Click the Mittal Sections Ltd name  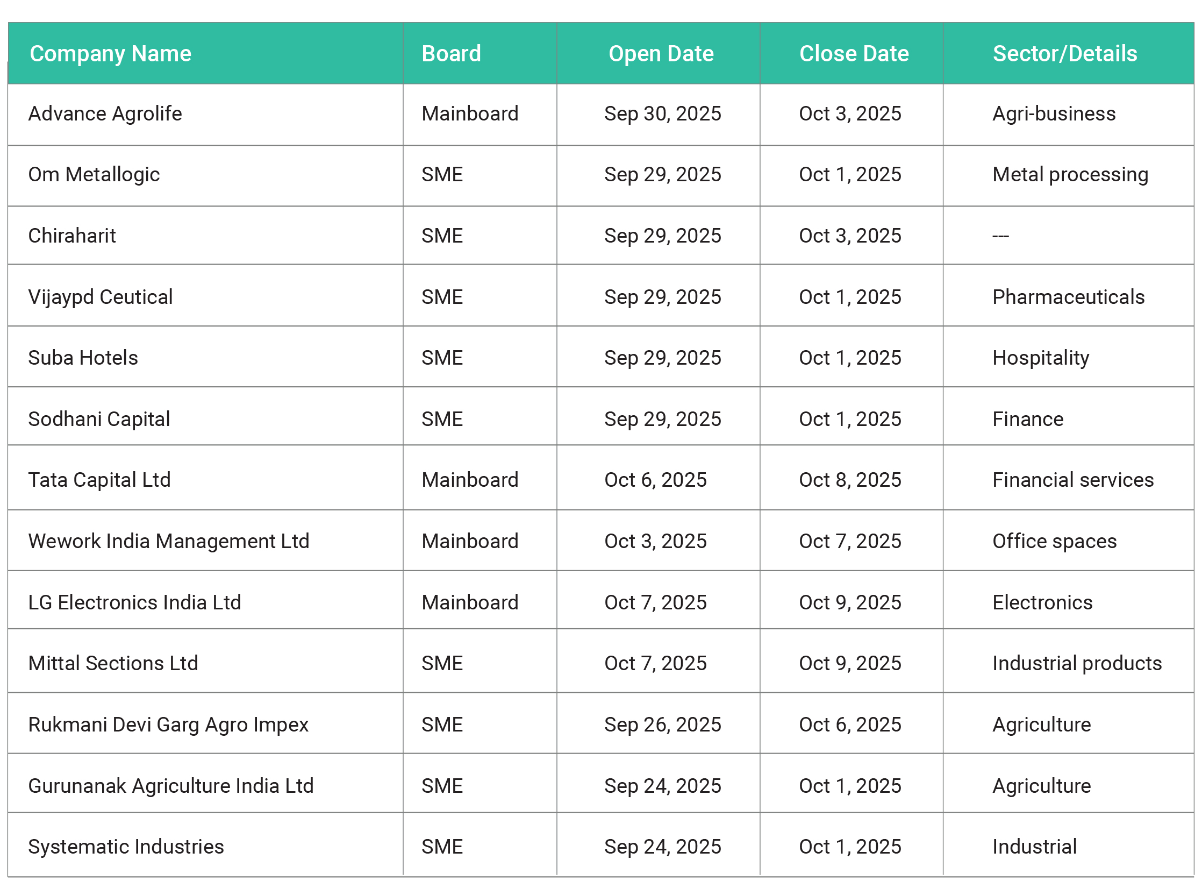coord(113,663)
